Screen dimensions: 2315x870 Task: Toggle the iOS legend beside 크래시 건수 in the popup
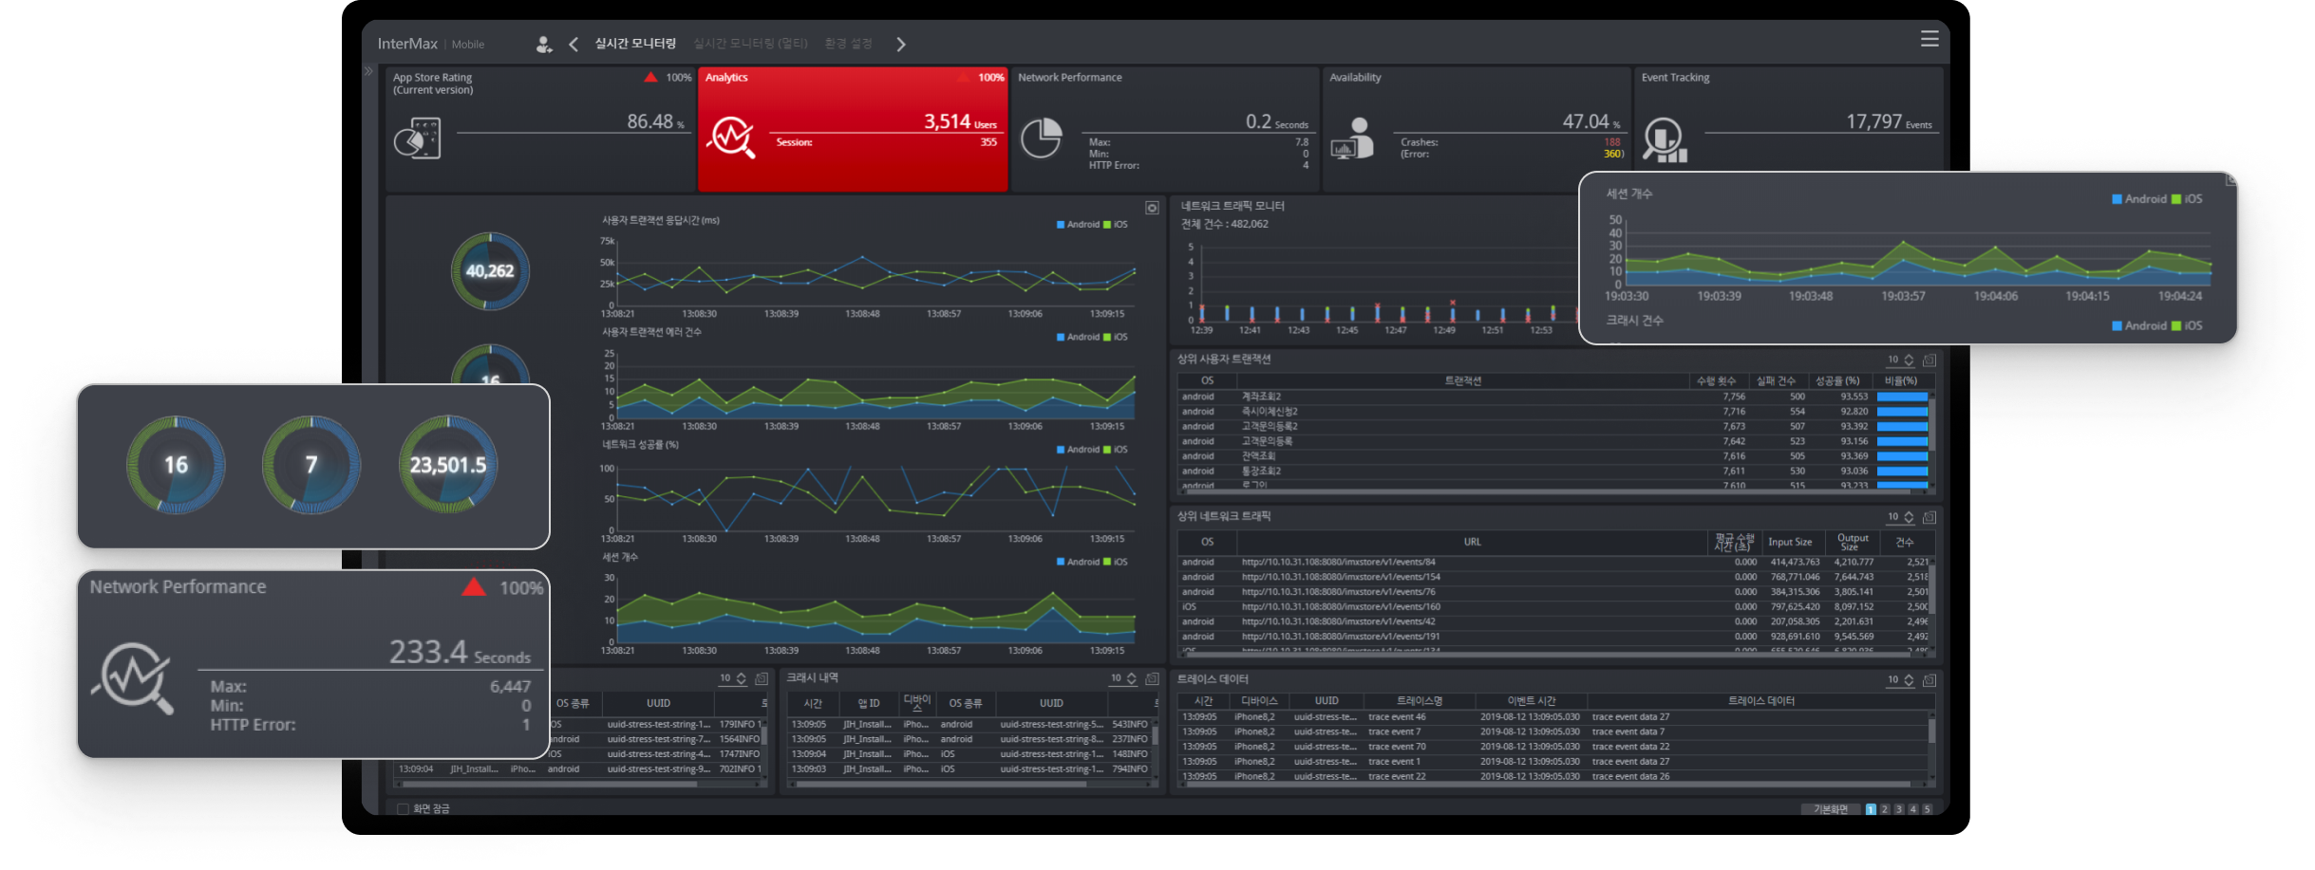point(2187,325)
